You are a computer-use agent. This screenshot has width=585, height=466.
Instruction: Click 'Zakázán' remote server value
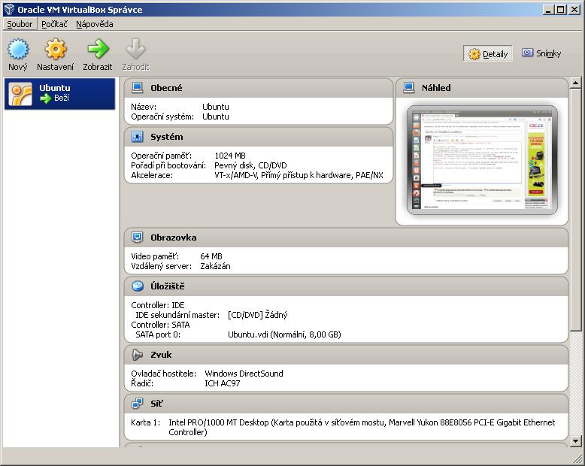pyautogui.click(x=215, y=266)
